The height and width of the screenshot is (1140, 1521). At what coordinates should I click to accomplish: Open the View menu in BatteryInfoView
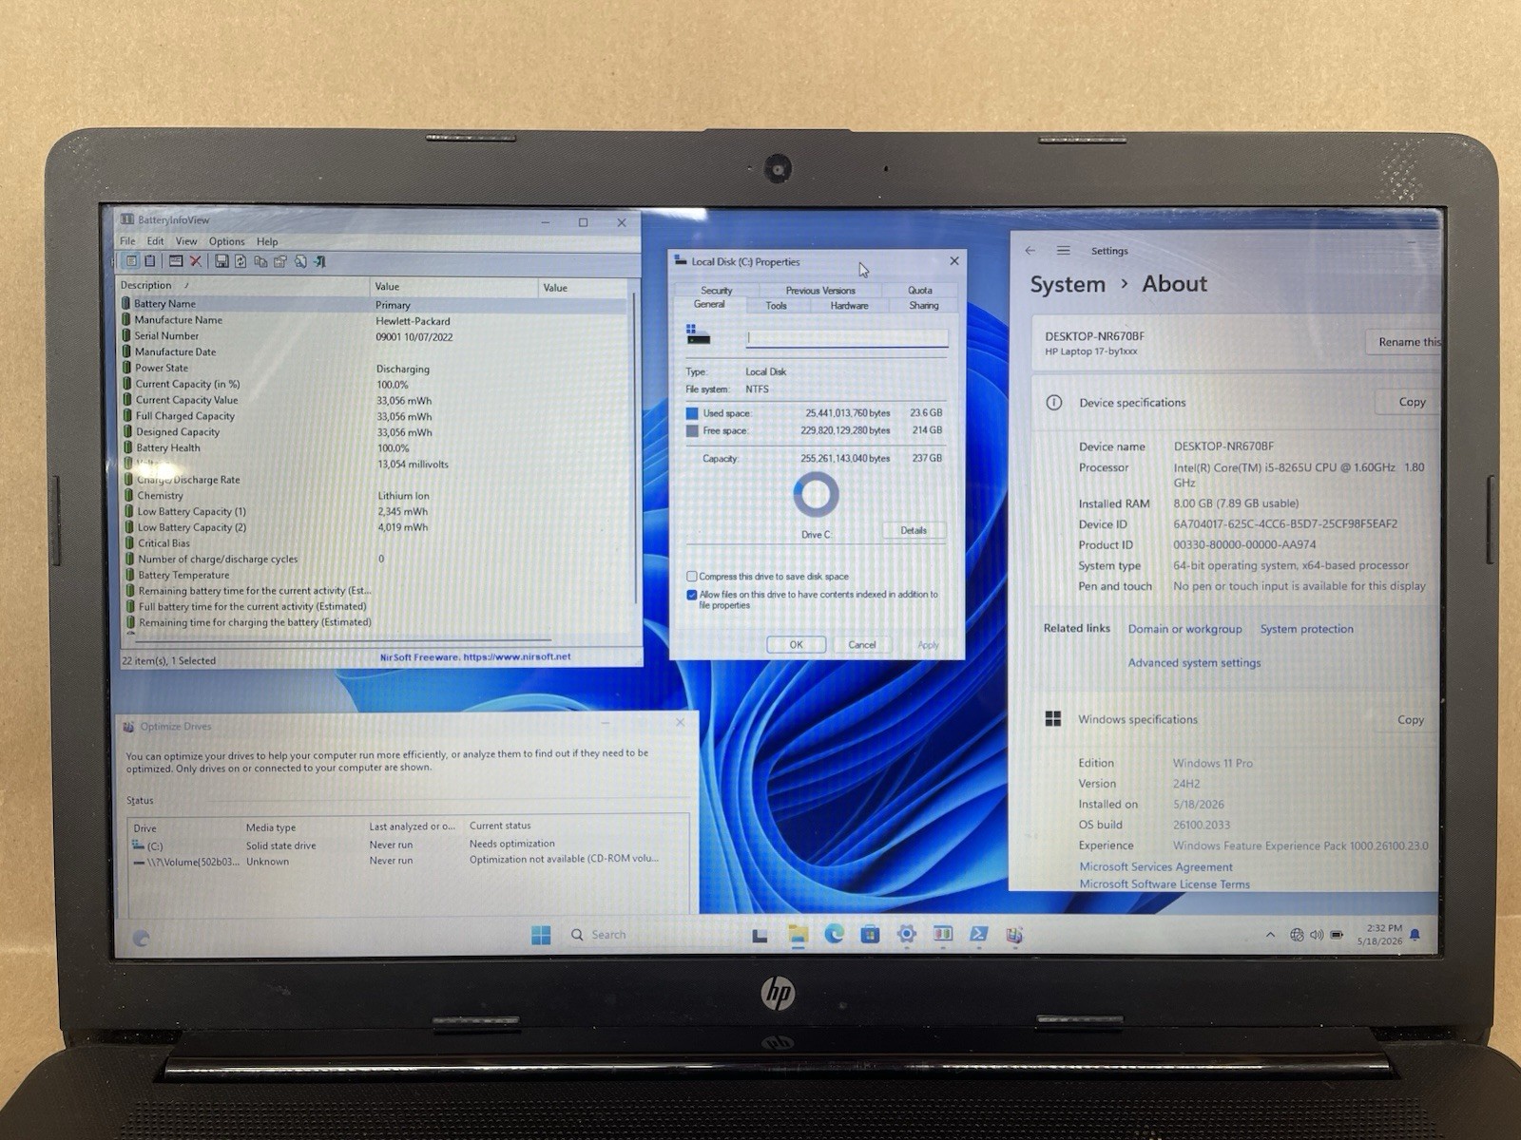(x=186, y=241)
